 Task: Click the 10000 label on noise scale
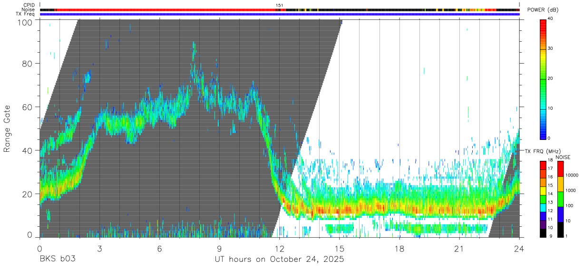pyautogui.click(x=573, y=176)
